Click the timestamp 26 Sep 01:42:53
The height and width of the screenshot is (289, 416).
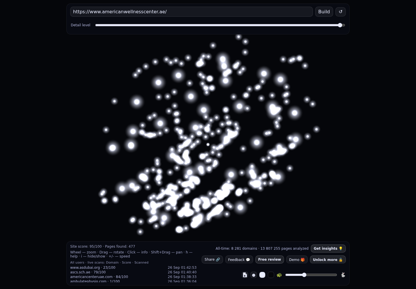(182, 268)
